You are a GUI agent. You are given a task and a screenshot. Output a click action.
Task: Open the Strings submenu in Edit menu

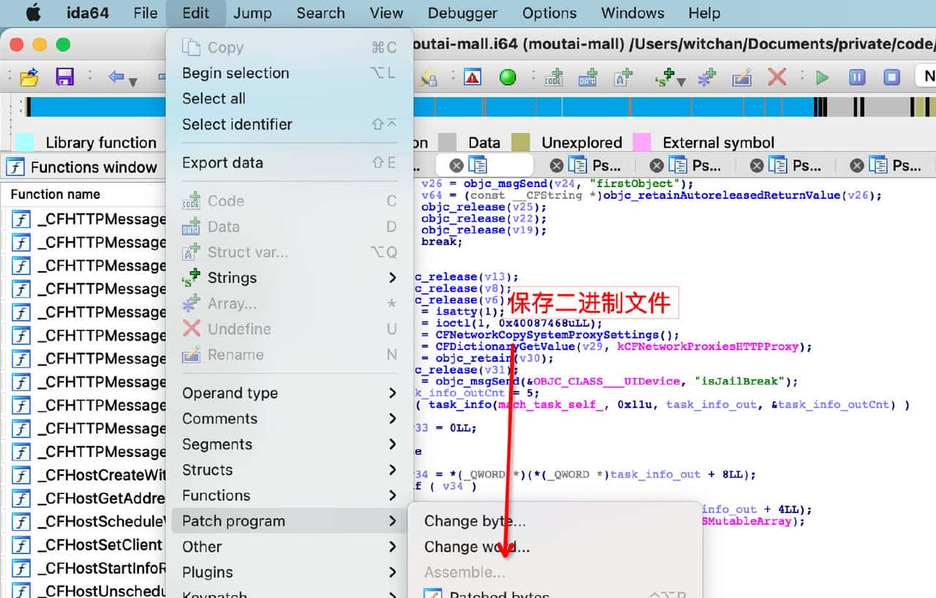pyautogui.click(x=231, y=278)
